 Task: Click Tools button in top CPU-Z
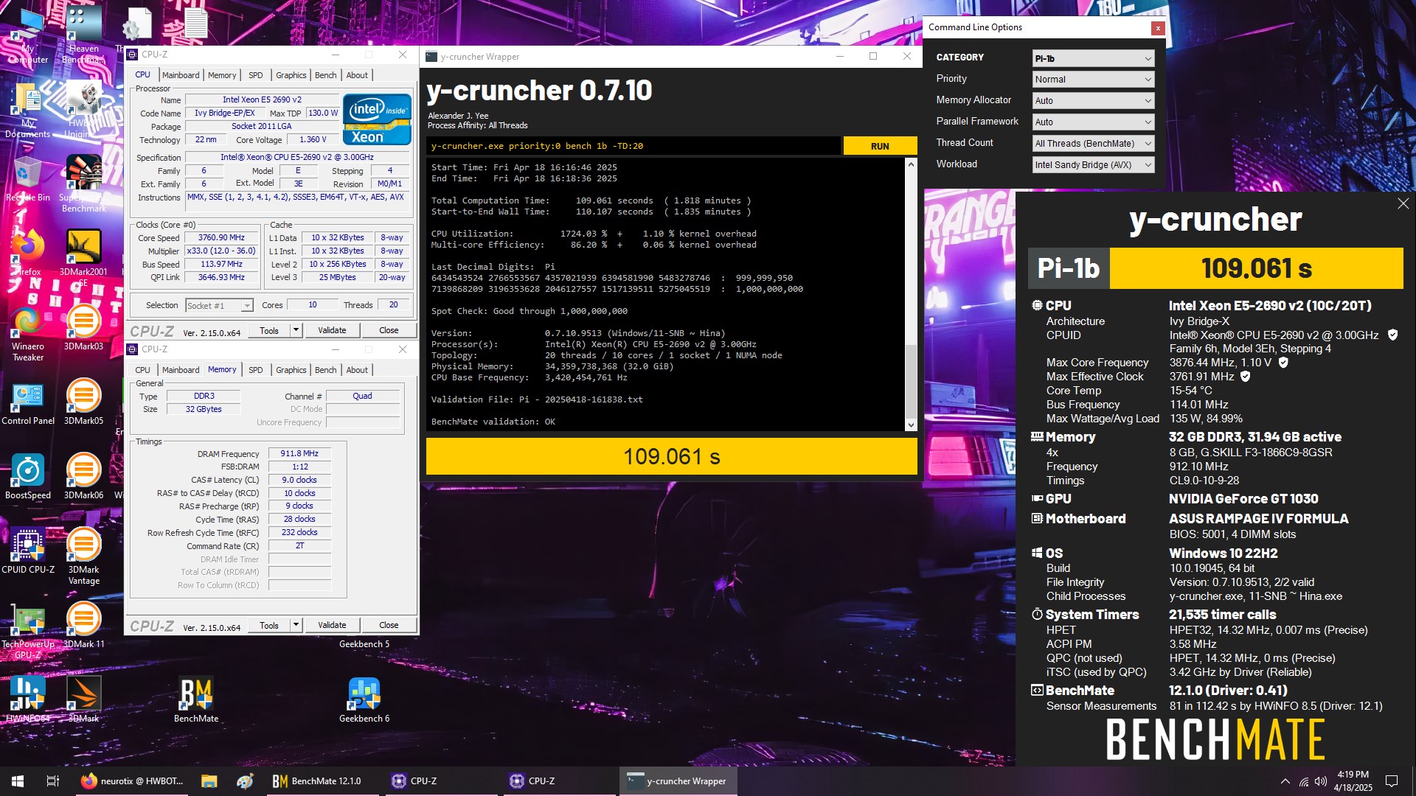tap(269, 330)
